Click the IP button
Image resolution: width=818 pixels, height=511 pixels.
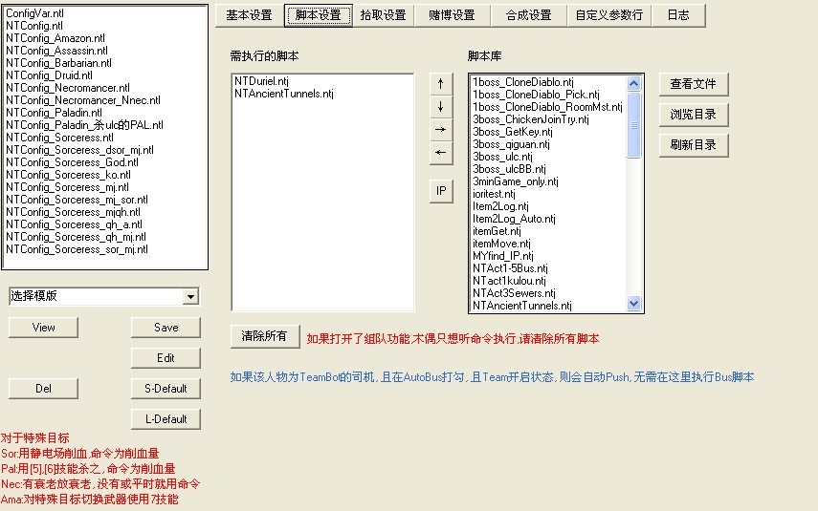coord(441,191)
